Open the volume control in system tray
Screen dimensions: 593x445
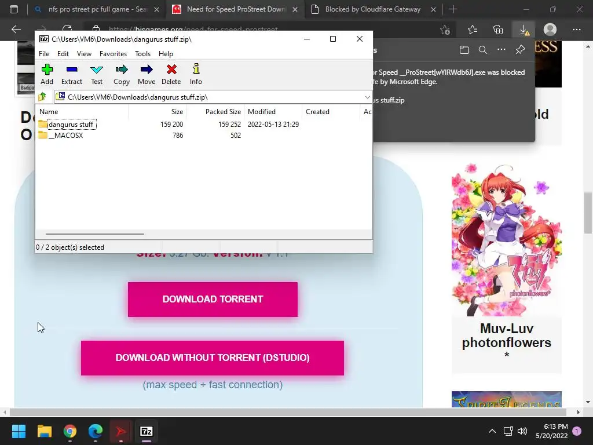click(x=522, y=431)
